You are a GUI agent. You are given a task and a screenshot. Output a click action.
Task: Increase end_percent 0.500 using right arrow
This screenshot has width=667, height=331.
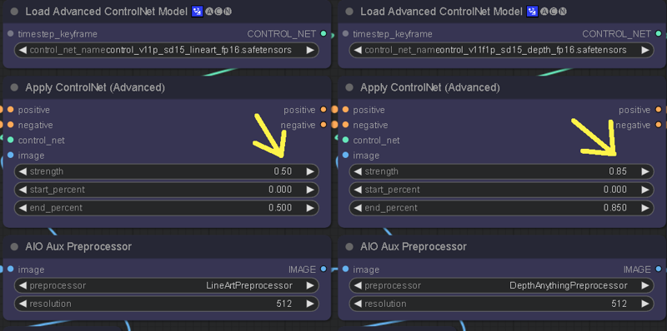pos(310,208)
